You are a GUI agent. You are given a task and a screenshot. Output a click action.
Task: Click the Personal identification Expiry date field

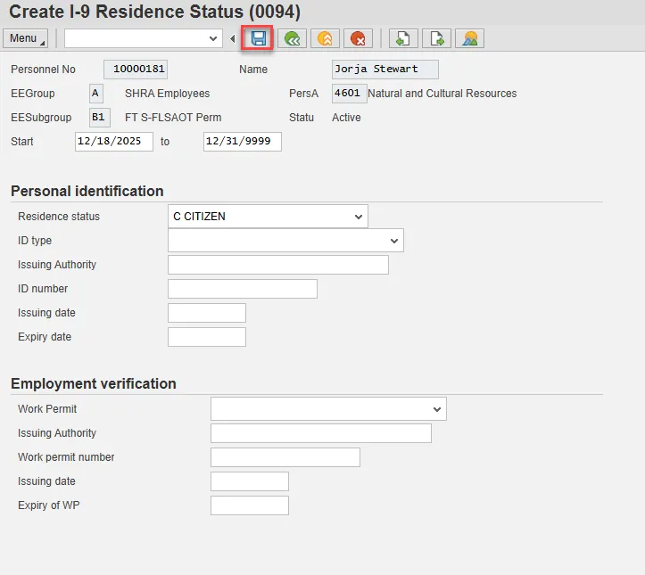(206, 337)
